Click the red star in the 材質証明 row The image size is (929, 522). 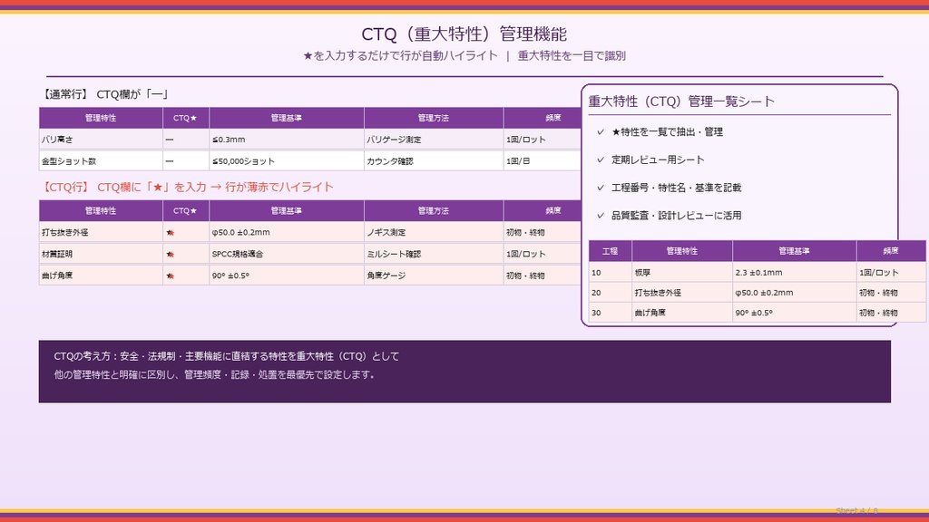point(171,255)
